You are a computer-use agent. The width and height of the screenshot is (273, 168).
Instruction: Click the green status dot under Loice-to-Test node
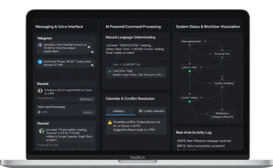(190, 71)
